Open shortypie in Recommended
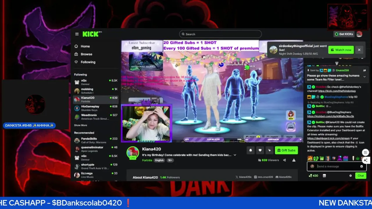 pyautogui.click(x=96, y=166)
